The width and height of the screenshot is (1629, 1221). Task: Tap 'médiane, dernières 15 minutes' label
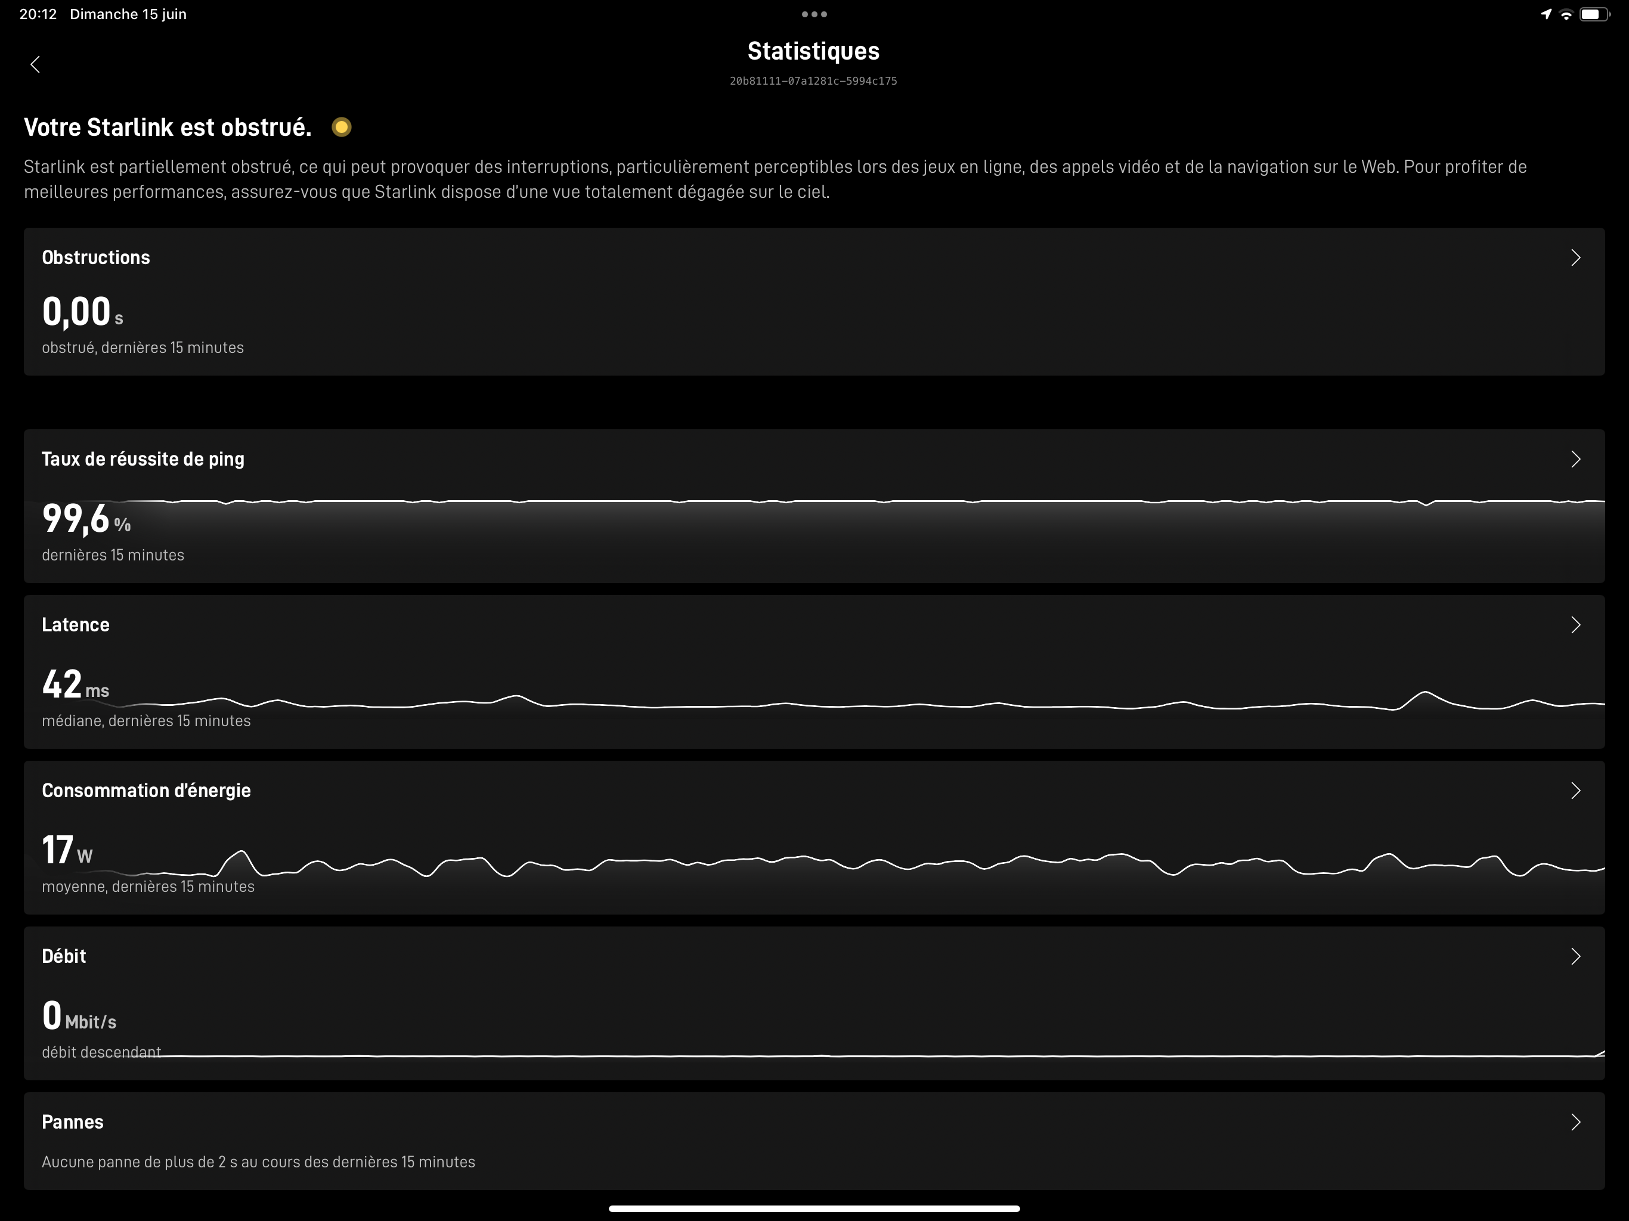(147, 721)
